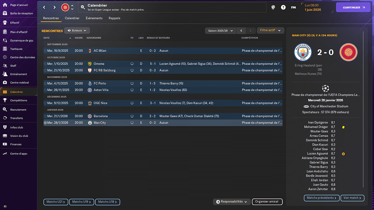Open the help question mark icon

(x=283, y=7)
